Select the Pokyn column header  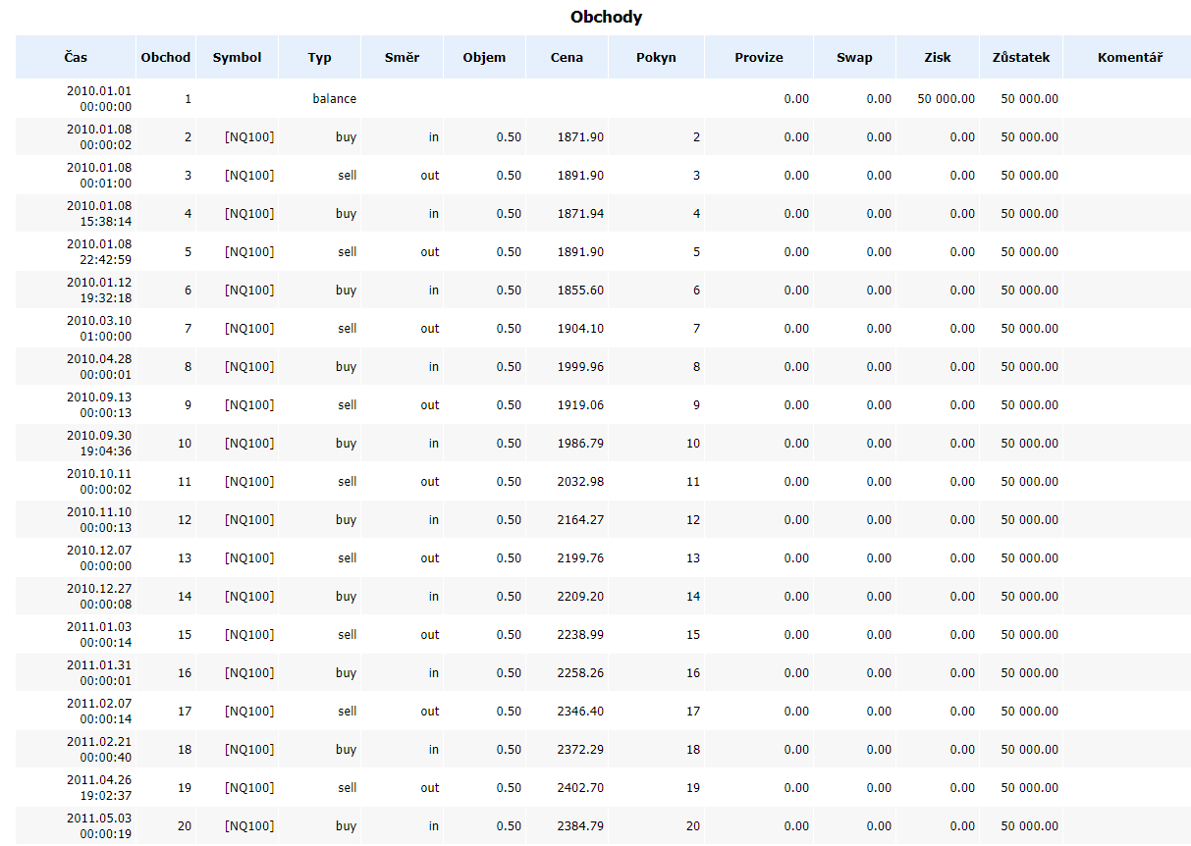point(656,57)
